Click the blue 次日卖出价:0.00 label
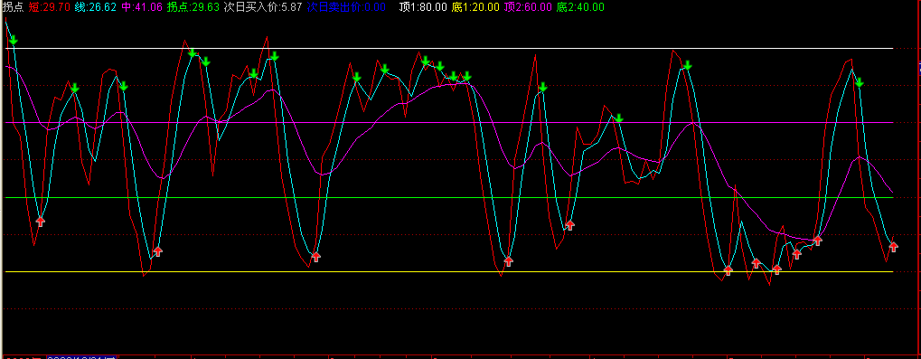This screenshot has width=921, height=359. point(346,7)
